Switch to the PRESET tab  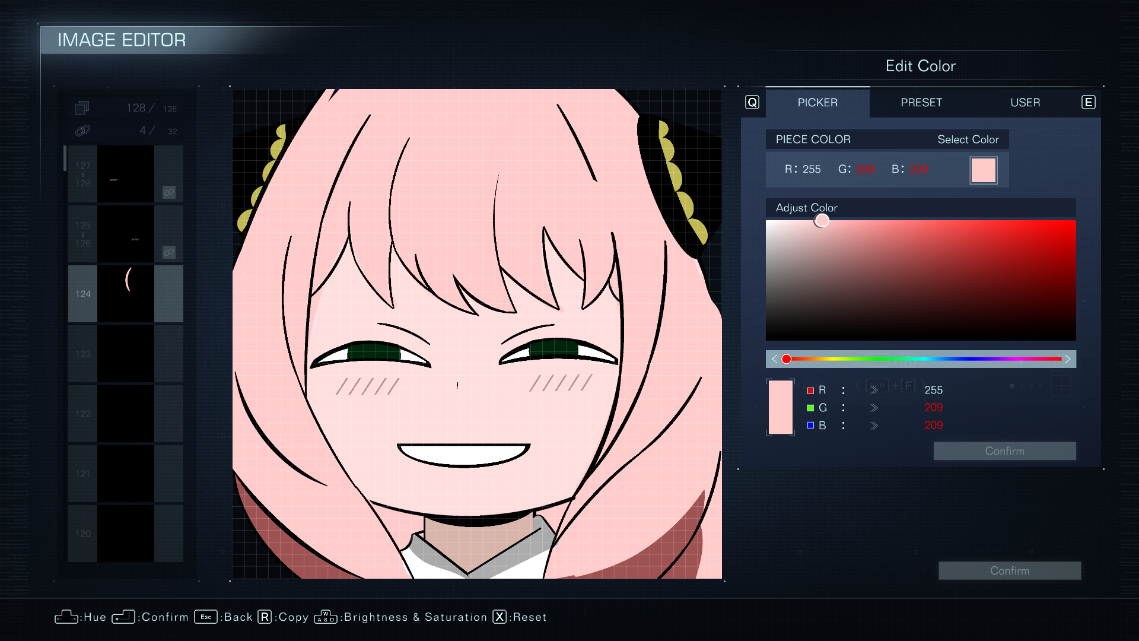921,102
